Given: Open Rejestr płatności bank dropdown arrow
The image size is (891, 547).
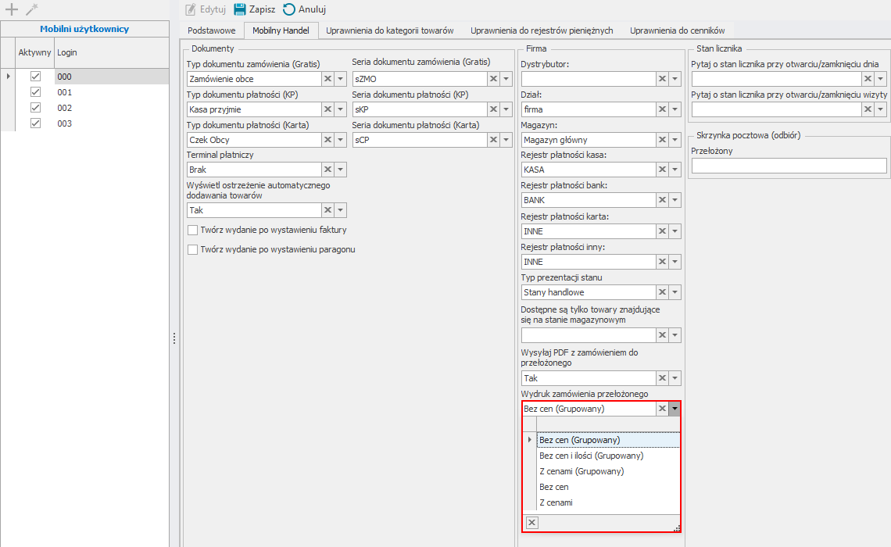Looking at the screenshot, I should (675, 201).
